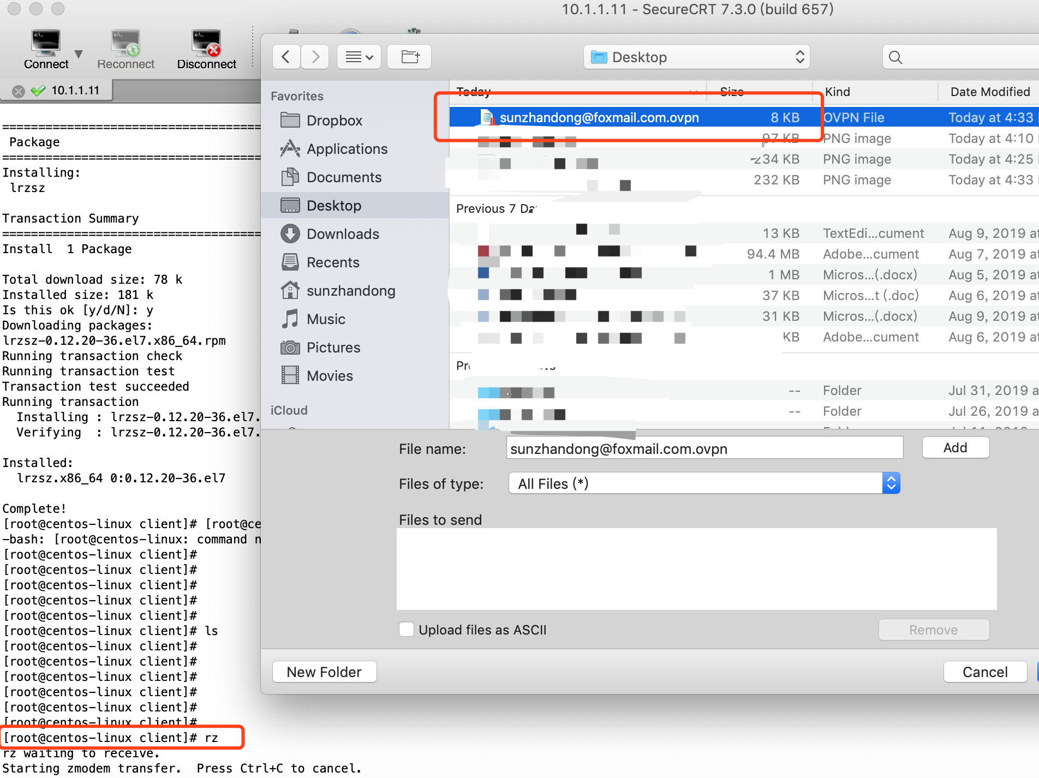Enable Upload files as ASCII checkbox
This screenshot has width=1039, height=778.
[407, 630]
